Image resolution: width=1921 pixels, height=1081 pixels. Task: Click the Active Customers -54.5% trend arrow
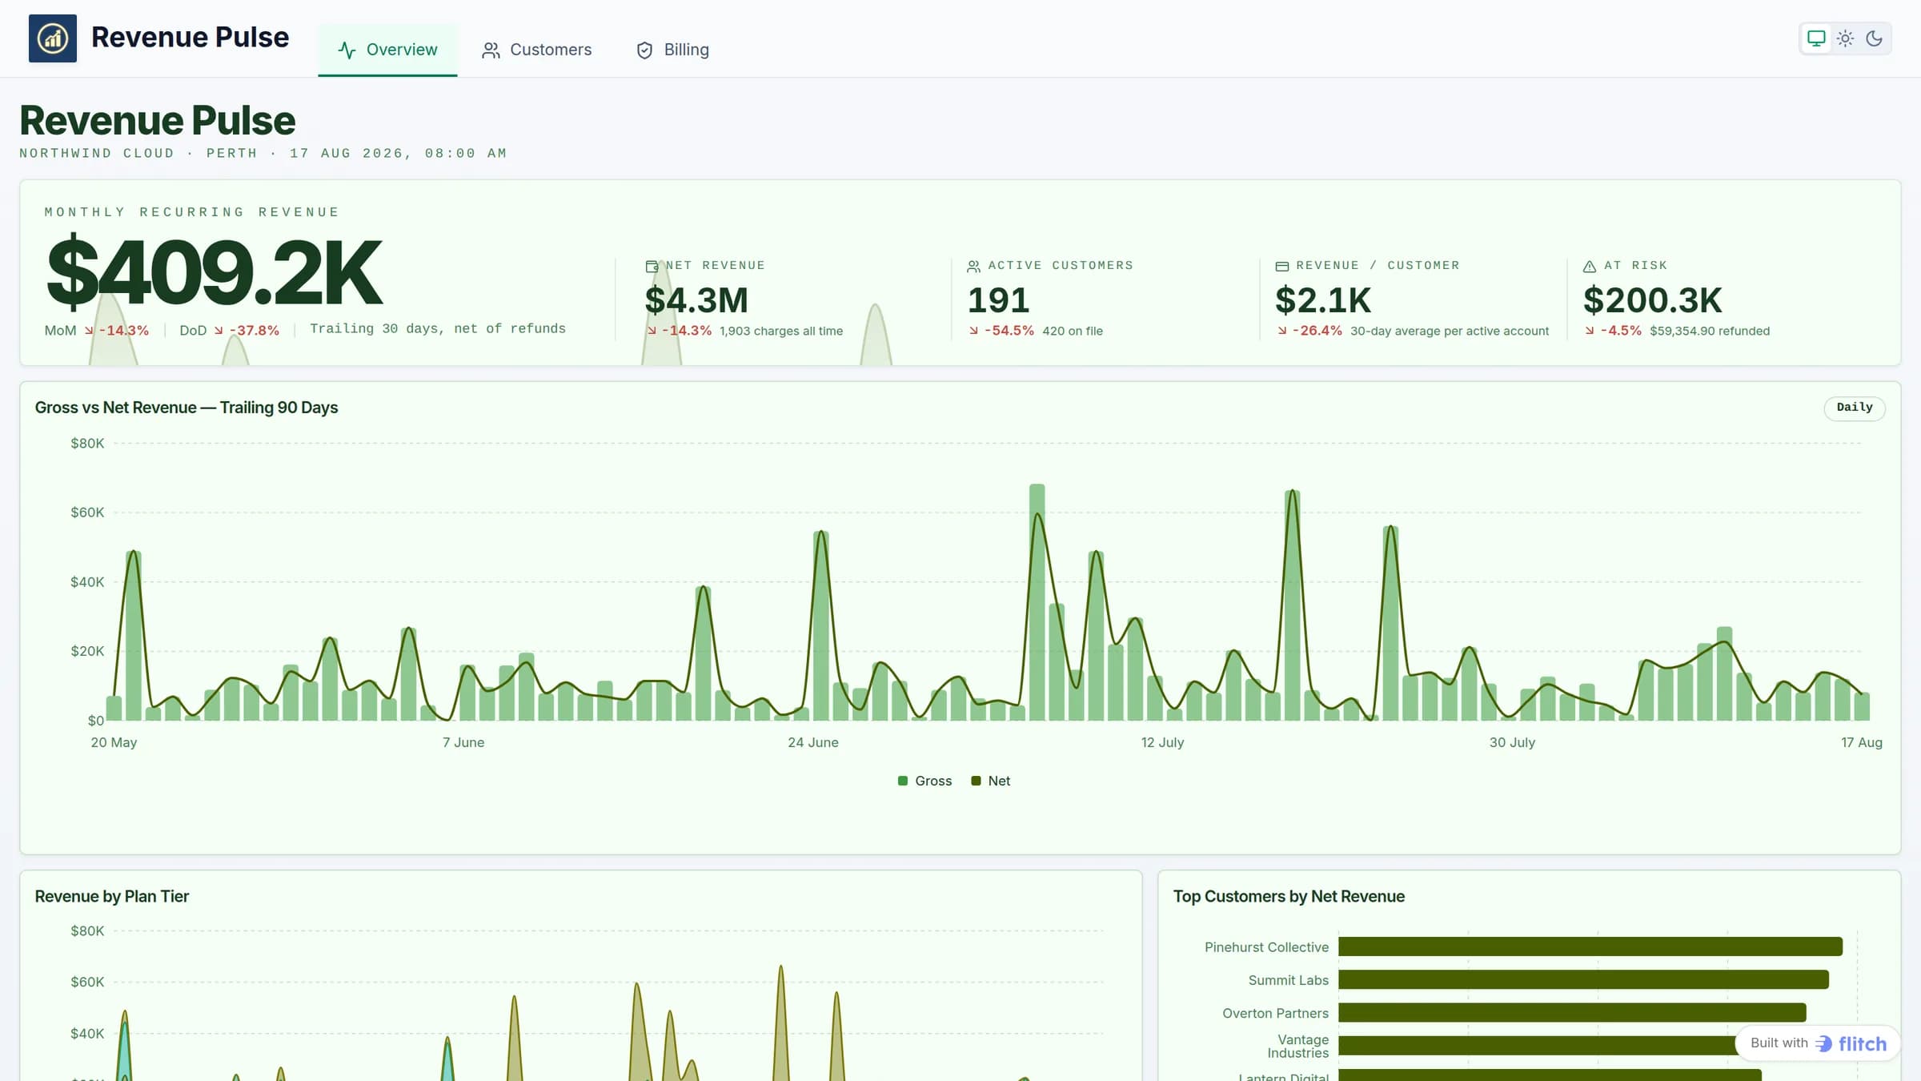click(974, 331)
